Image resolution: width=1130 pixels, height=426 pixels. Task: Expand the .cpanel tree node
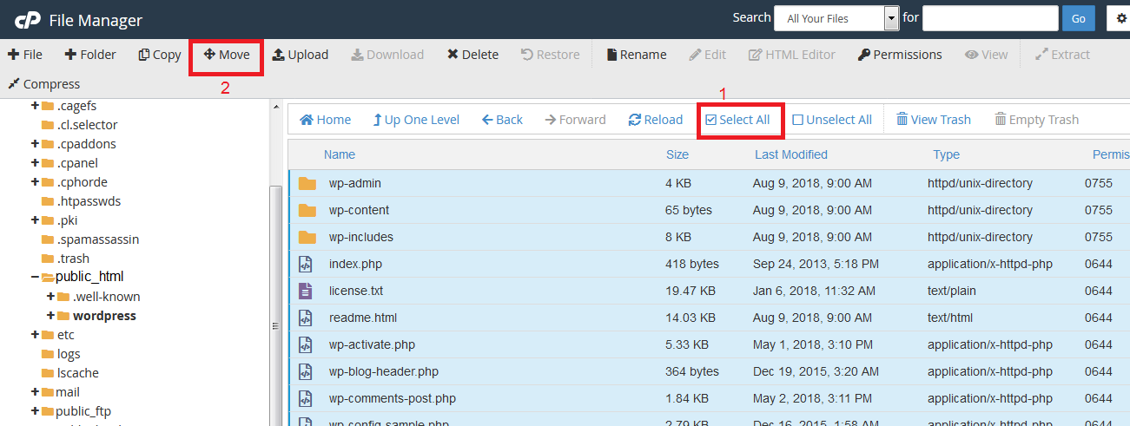[x=35, y=163]
